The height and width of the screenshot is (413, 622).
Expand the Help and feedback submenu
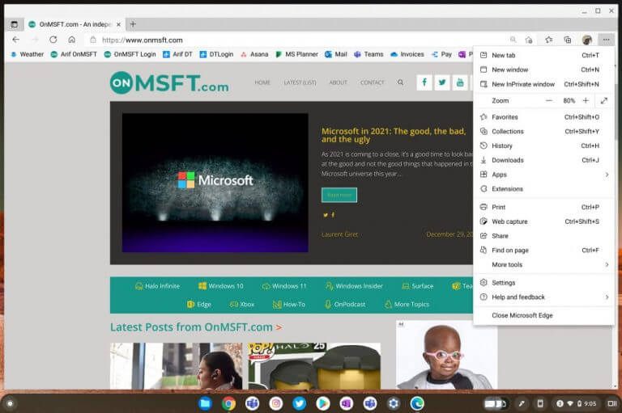pos(544,297)
